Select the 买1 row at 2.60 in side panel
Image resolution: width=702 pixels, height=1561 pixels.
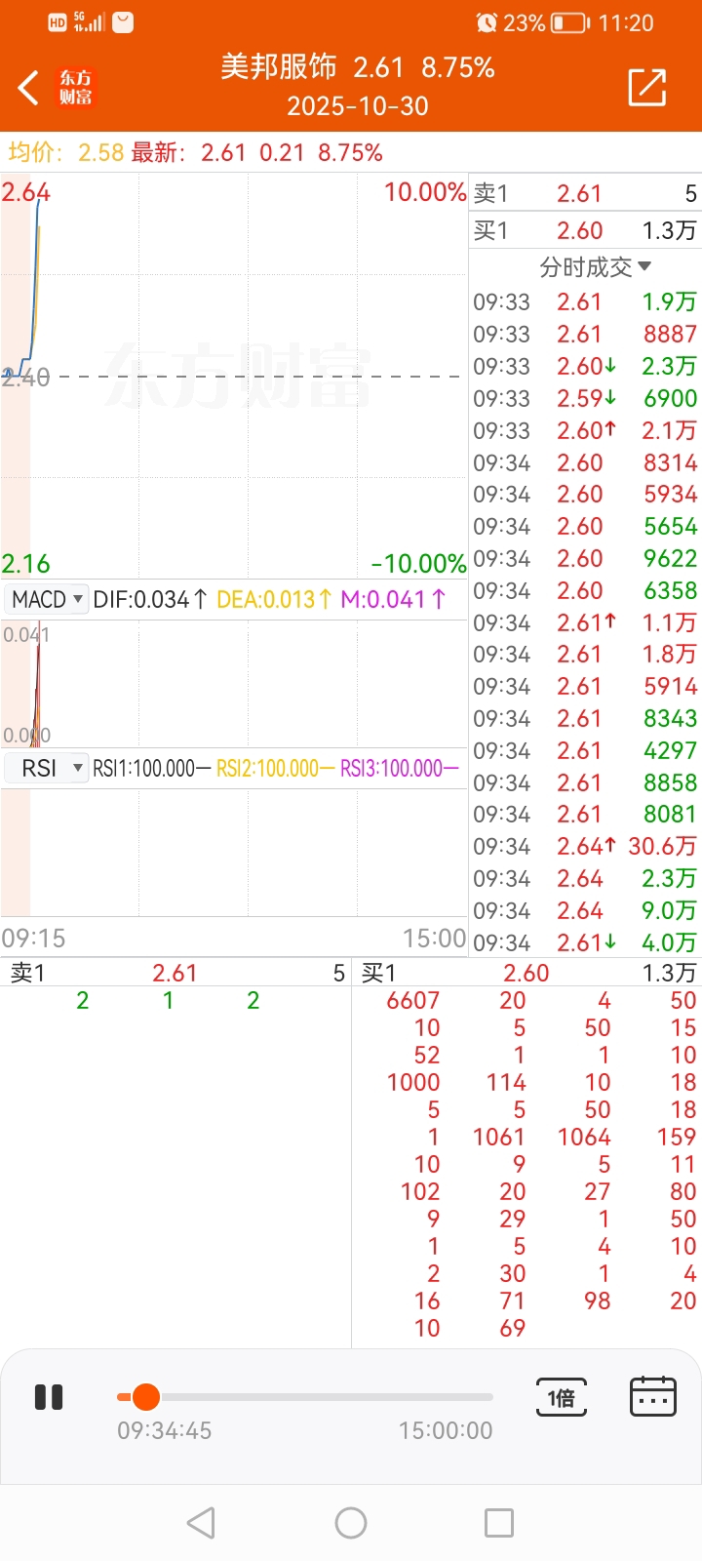[x=585, y=230]
